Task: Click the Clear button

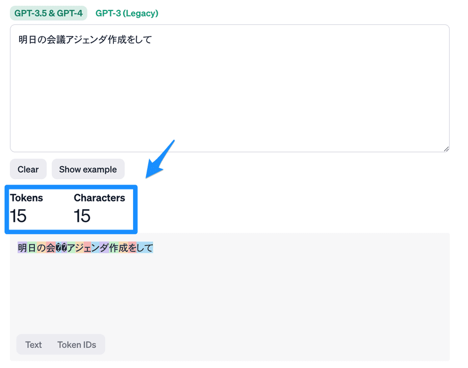Action: click(28, 169)
